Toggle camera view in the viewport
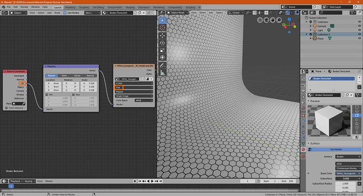363x196 pixels. (266, 20)
